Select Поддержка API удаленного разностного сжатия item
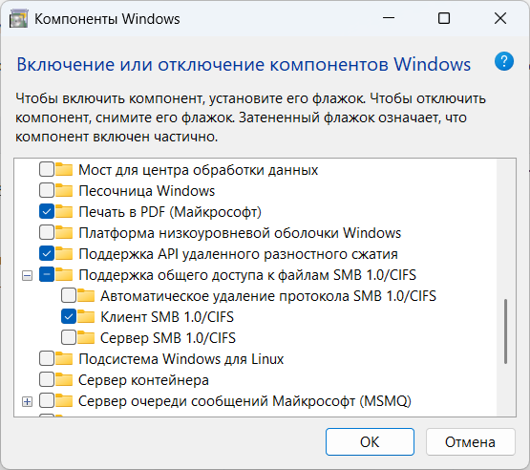Image resolution: width=530 pixels, height=470 pixels. point(238,253)
